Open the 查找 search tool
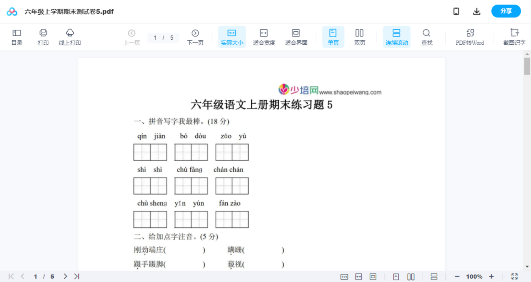 point(427,37)
